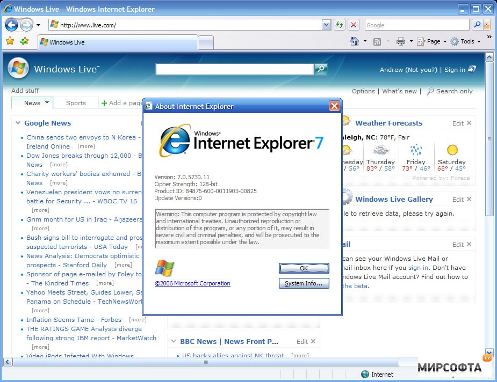Click the vertical scrollbar up arrow
This screenshot has height=382, width=497.
[489, 57]
